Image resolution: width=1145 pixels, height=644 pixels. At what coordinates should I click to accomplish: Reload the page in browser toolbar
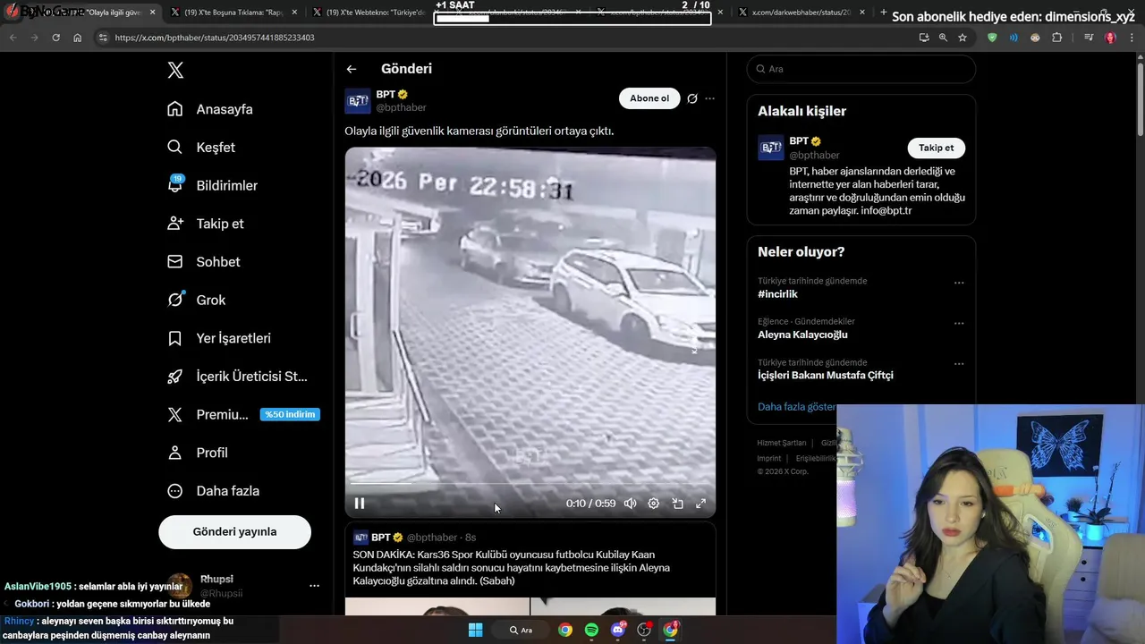pyautogui.click(x=55, y=38)
